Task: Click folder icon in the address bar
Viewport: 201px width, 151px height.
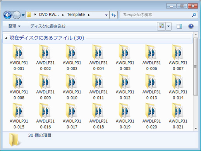Action: coord(29,15)
